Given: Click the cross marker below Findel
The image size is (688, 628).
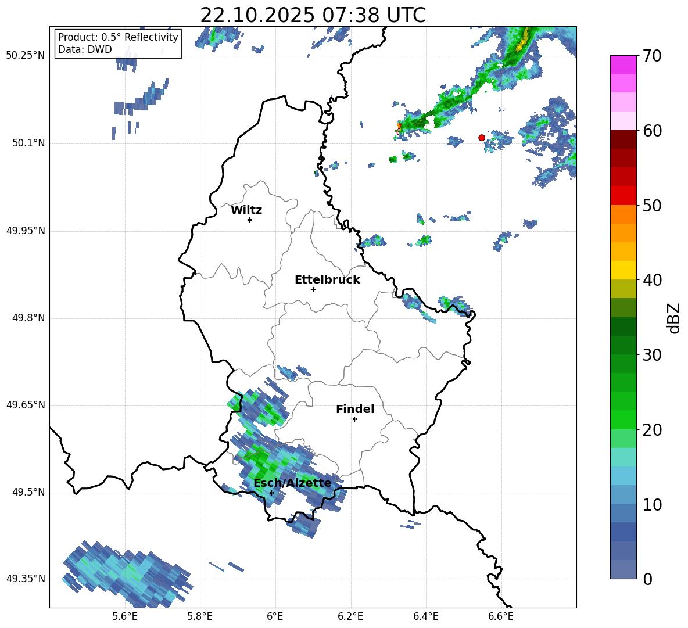Looking at the screenshot, I should (x=354, y=419).
